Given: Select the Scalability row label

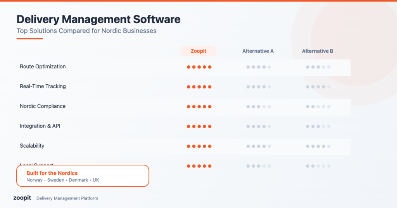Looking at the screenshot, I should pyautogui.click(x=32, y=146).
